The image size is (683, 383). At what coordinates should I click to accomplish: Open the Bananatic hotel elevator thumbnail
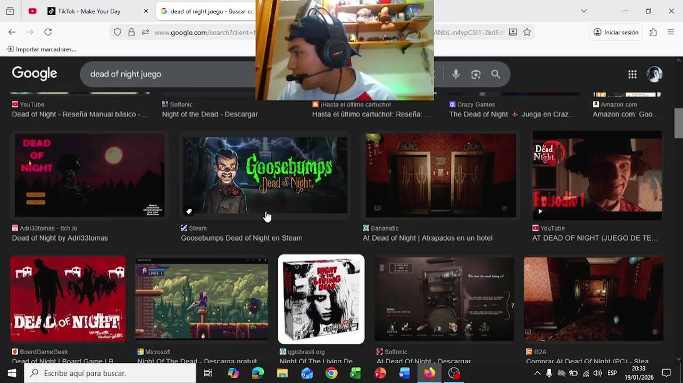click(441, 175)
